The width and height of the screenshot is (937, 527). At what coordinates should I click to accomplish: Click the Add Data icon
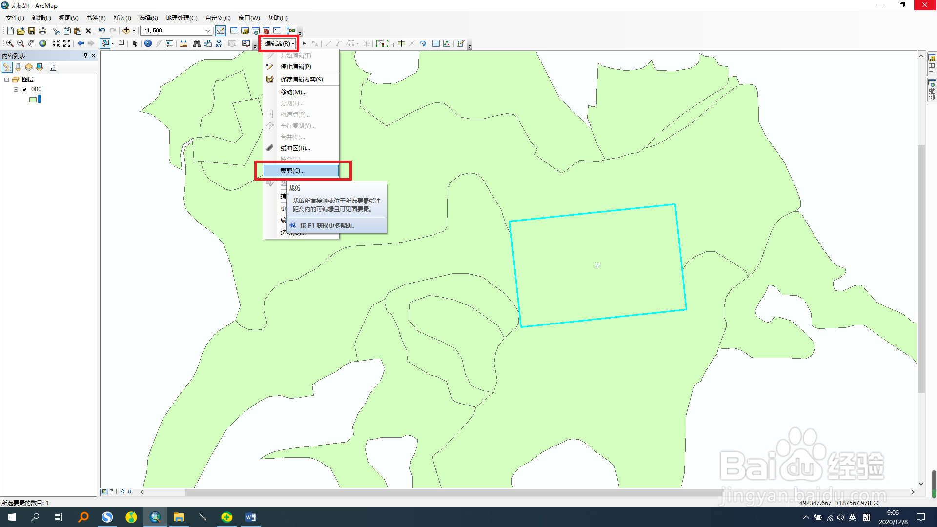coord(126,30)
